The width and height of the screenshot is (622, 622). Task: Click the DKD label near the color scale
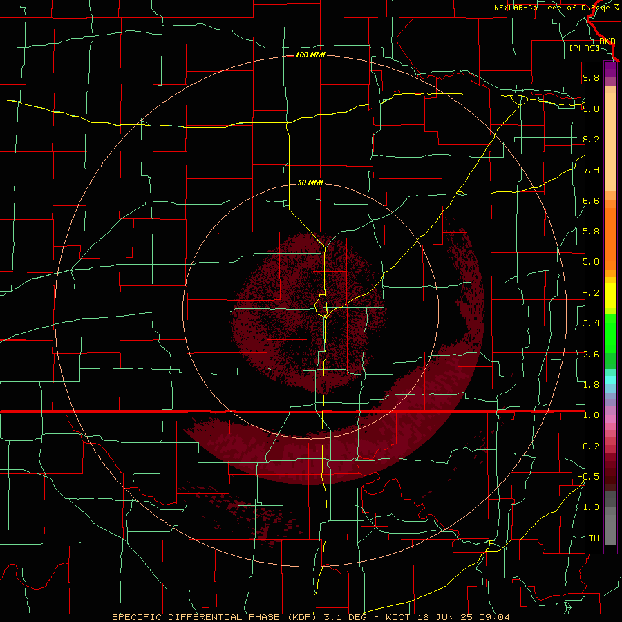(x=607, y=41)
